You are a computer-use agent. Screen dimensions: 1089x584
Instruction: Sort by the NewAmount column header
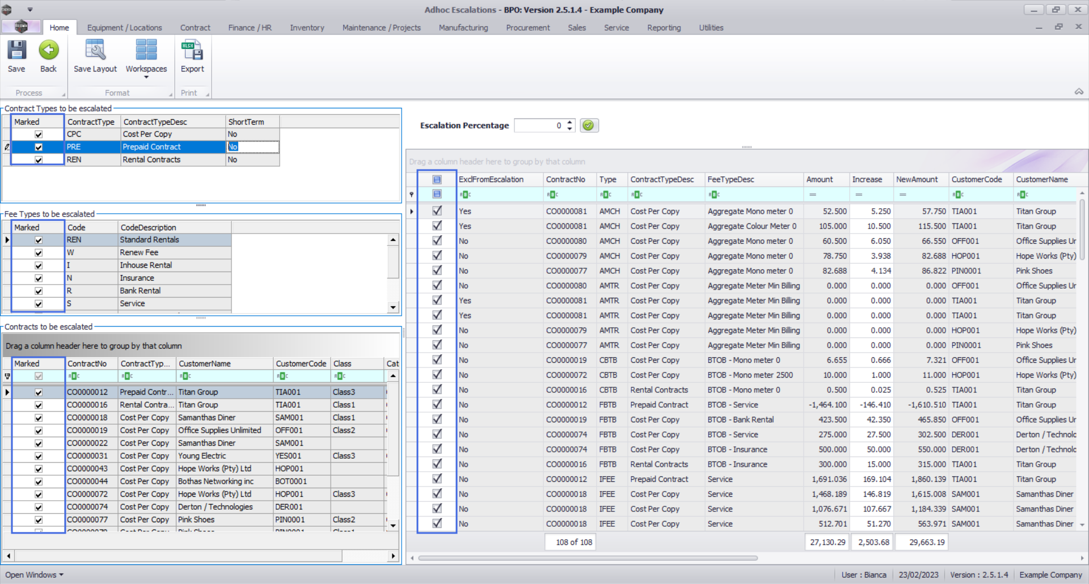[x=917, y=179]
